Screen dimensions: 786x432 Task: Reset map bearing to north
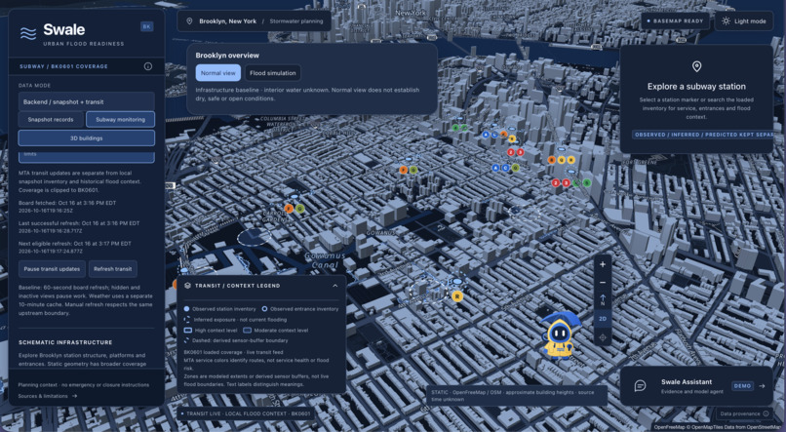pos(603,300)
